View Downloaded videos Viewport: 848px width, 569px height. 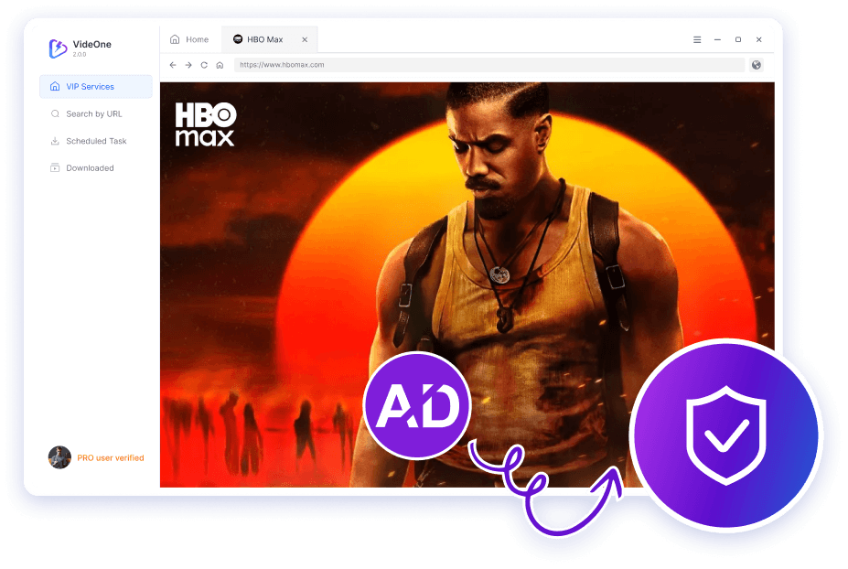tap(90, 167)
